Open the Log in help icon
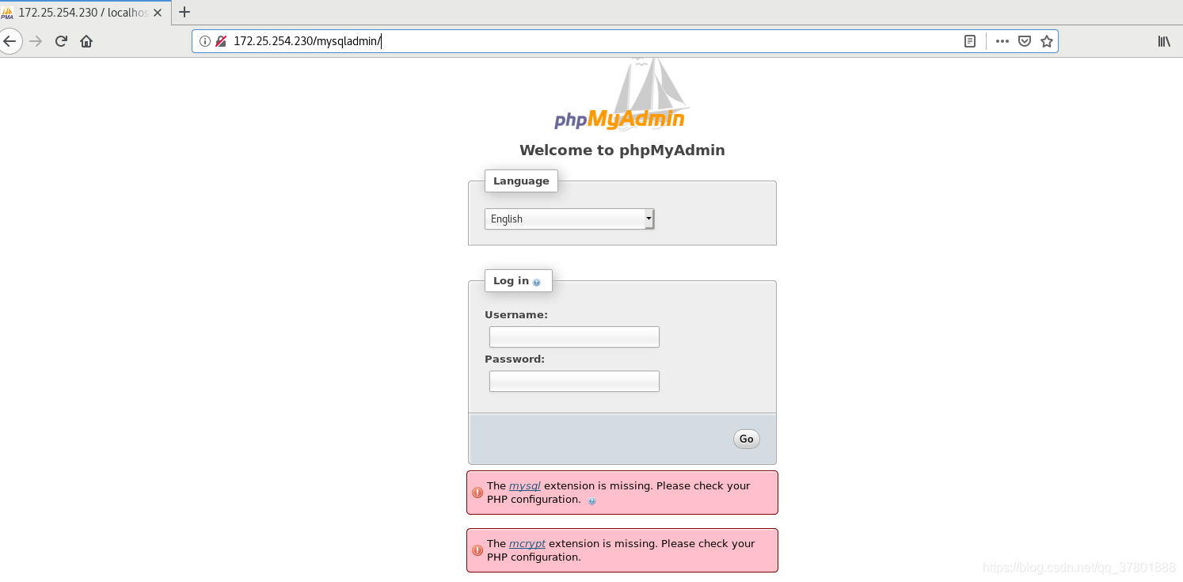Viewport: 1183px width, 582px height. tap(537, 282)
